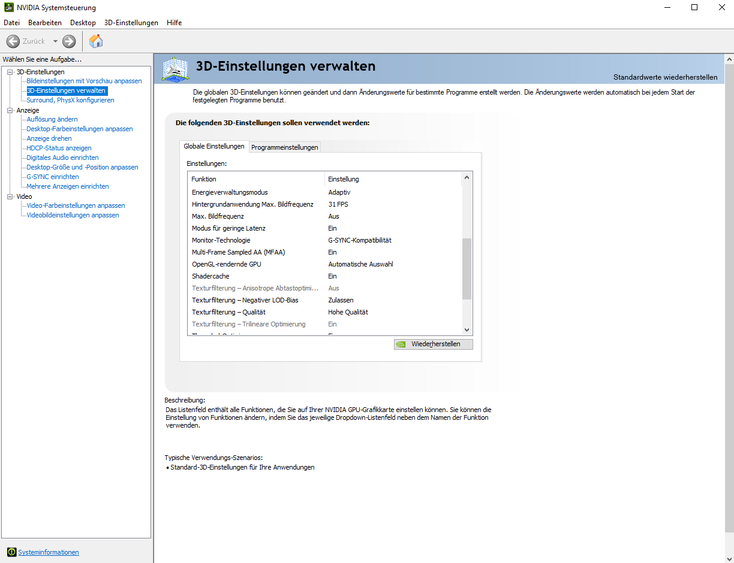Click Systeminformationen link
This screenshot has width=734, height=563.
point(49,552)
